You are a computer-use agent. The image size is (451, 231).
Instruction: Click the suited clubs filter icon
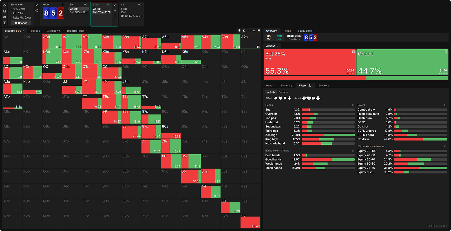(x=318, y=98)
